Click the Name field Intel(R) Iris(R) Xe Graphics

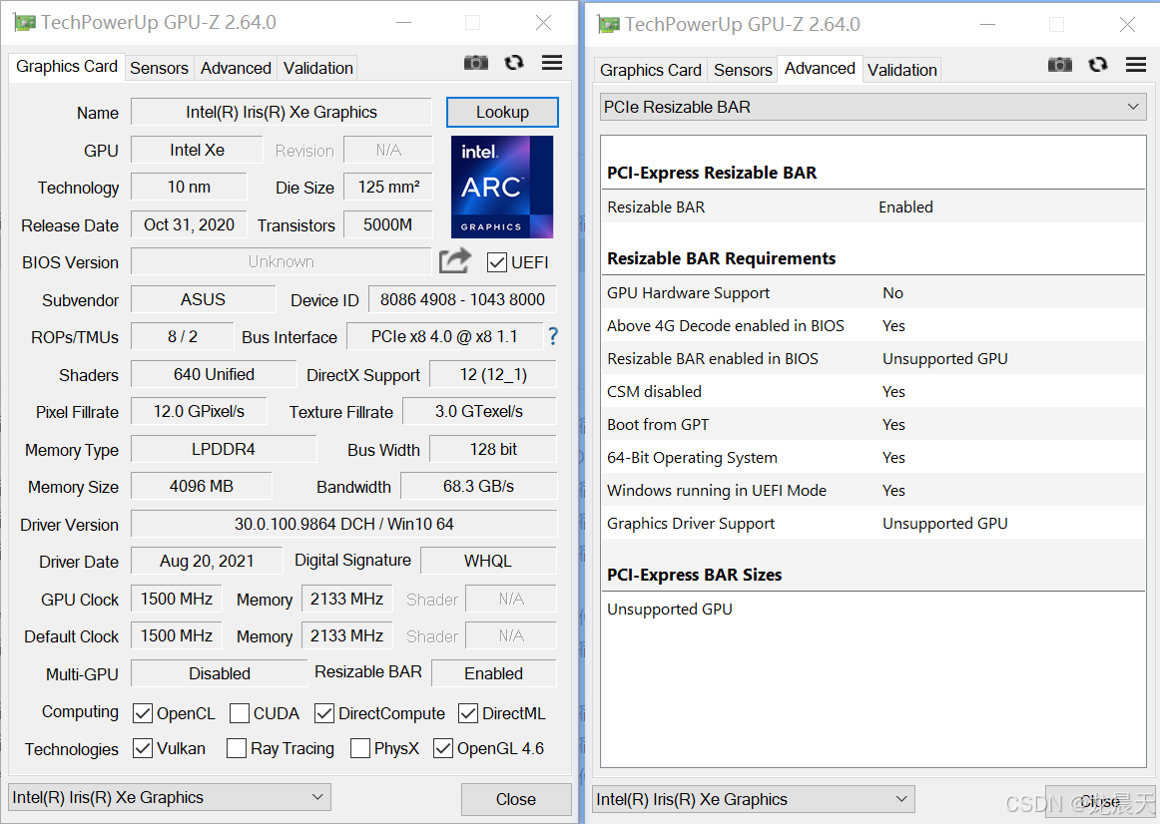click(x=282, y=113)
